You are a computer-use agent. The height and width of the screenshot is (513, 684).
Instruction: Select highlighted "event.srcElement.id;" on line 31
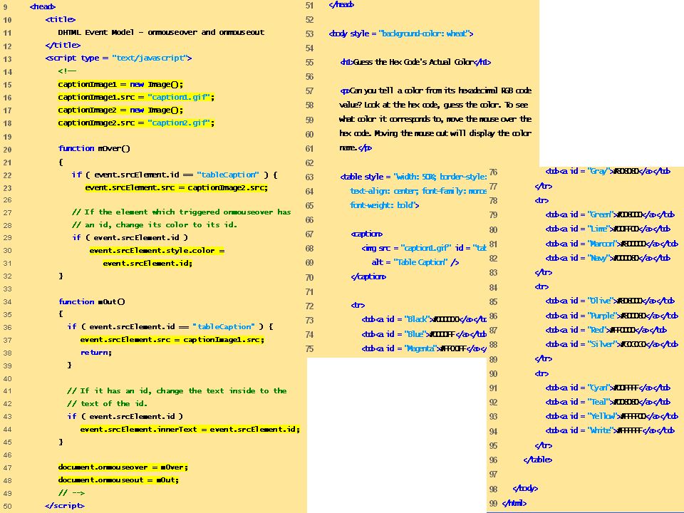point(147,263)
